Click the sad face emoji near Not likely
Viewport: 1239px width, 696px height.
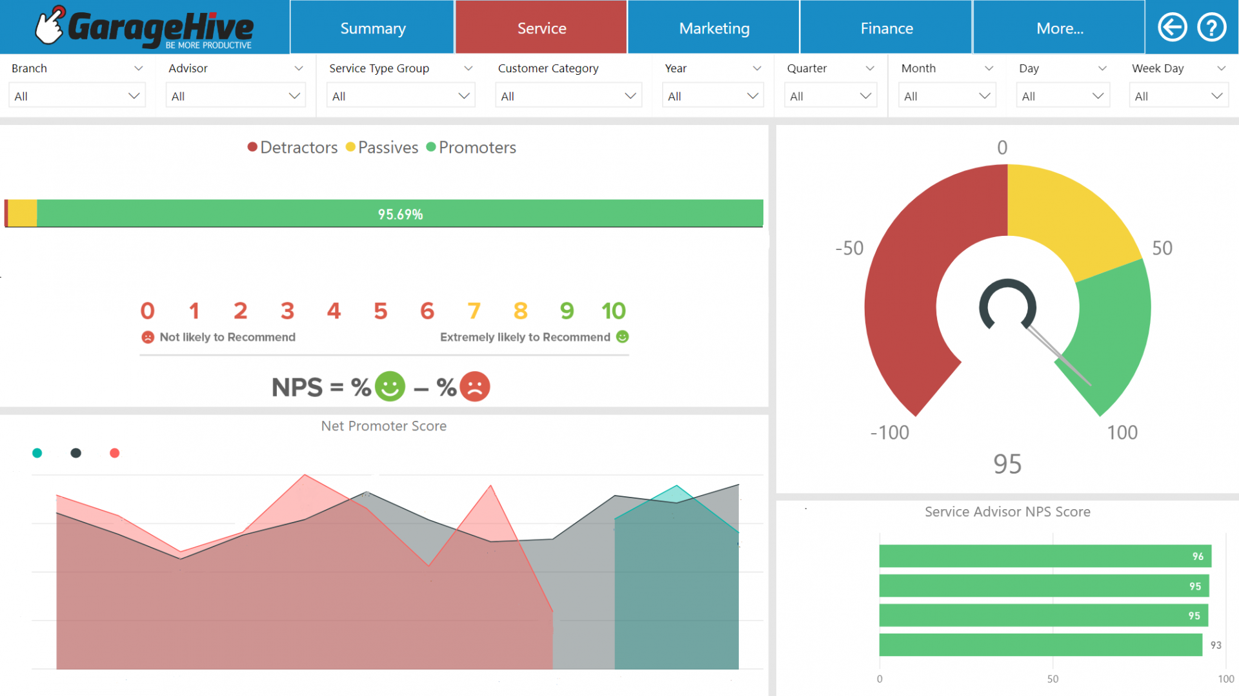147,336
